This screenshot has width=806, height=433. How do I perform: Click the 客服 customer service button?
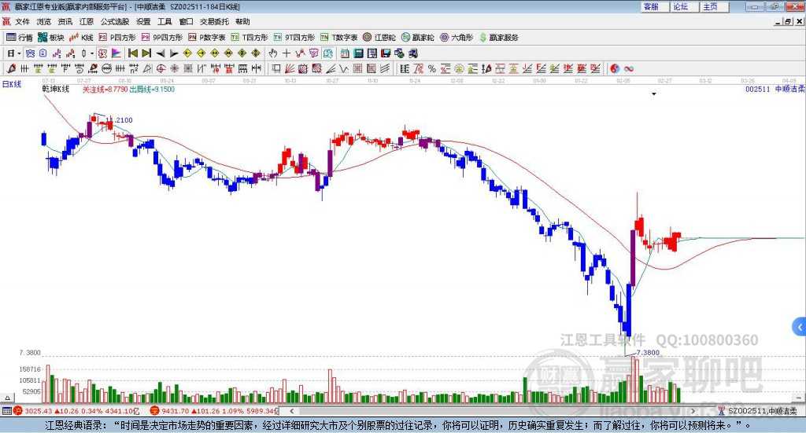pos(651,6)
